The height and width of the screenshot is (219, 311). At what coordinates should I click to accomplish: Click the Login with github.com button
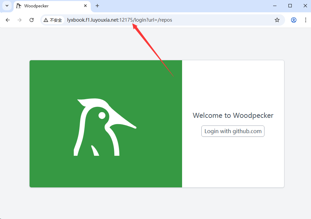pos(233,131)
